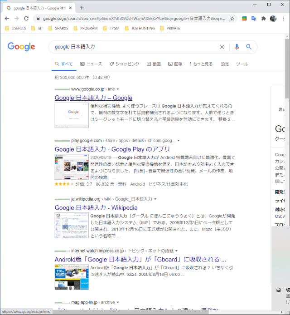The height and width of the screenshot is (315, 290).
Task: Expand arrow beside play.google.com result URL
Action: pyautogui.click(x=179, y=141)
